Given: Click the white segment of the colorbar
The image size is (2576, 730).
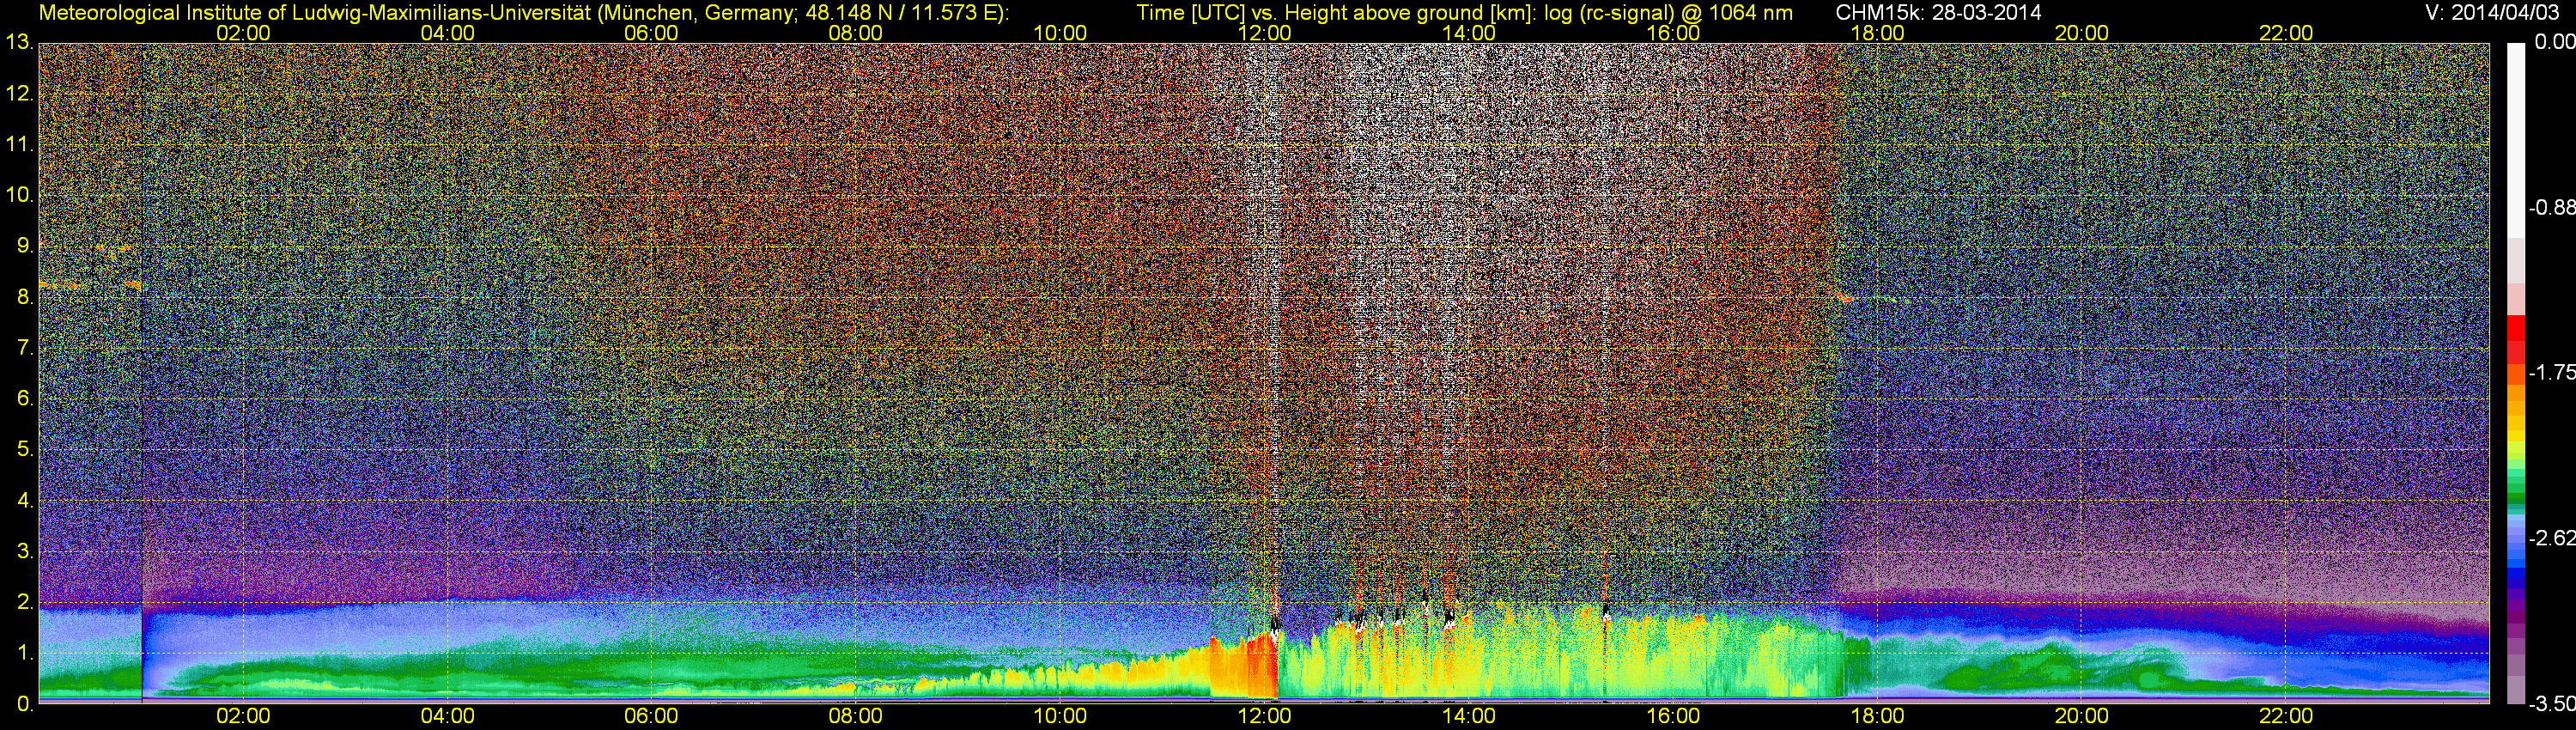Looking at the screenshot, I should pyautogui.click(x=2516, y=140).
